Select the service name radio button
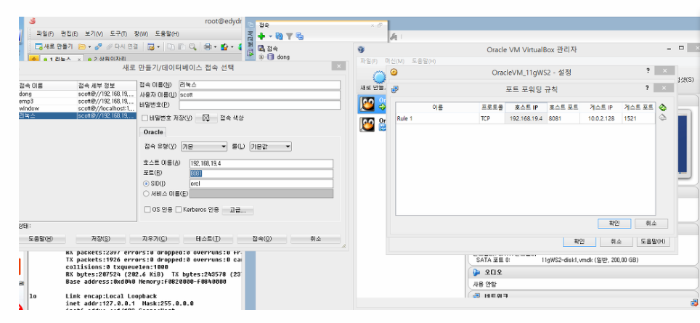The width and height of the screenshot is (700, 323). pos(146,194)
